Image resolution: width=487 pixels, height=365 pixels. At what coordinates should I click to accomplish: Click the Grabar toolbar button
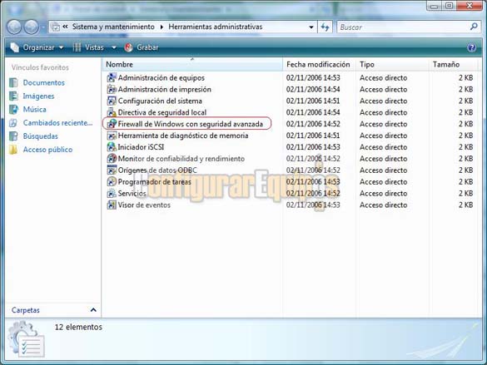(142, 47)
